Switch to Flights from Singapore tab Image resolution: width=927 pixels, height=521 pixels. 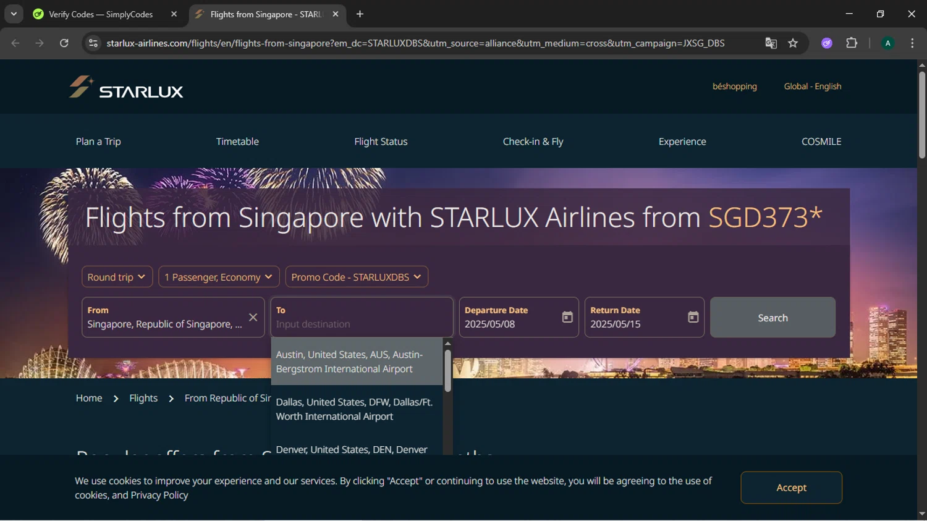(267, 14)
